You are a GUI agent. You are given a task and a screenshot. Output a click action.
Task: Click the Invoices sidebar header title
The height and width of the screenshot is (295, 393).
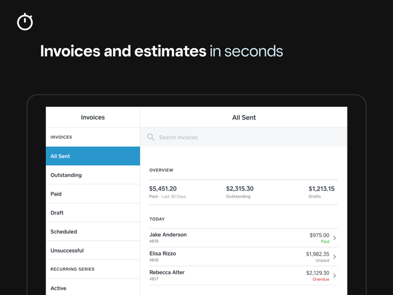pyautogui.click(x=93, y=117)
